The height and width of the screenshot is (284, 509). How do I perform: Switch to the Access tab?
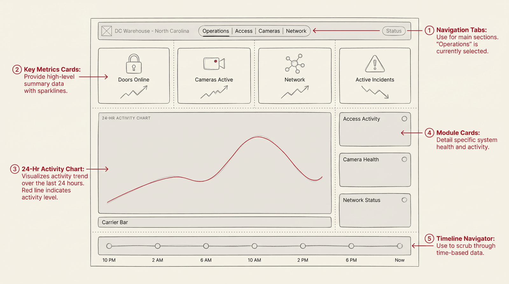click(244, 31)
